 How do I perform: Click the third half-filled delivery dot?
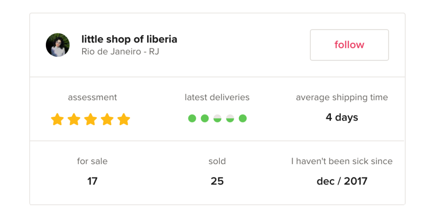217,118
